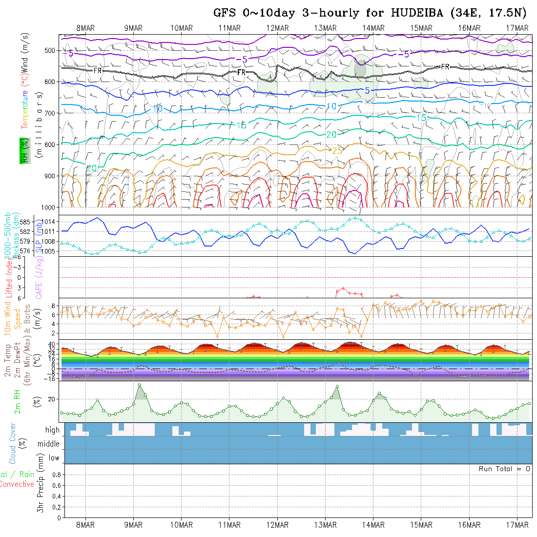Viewport: 537px width, 537px height.
Task: Click the middle cloud cover row label
Action: [49, 444]
